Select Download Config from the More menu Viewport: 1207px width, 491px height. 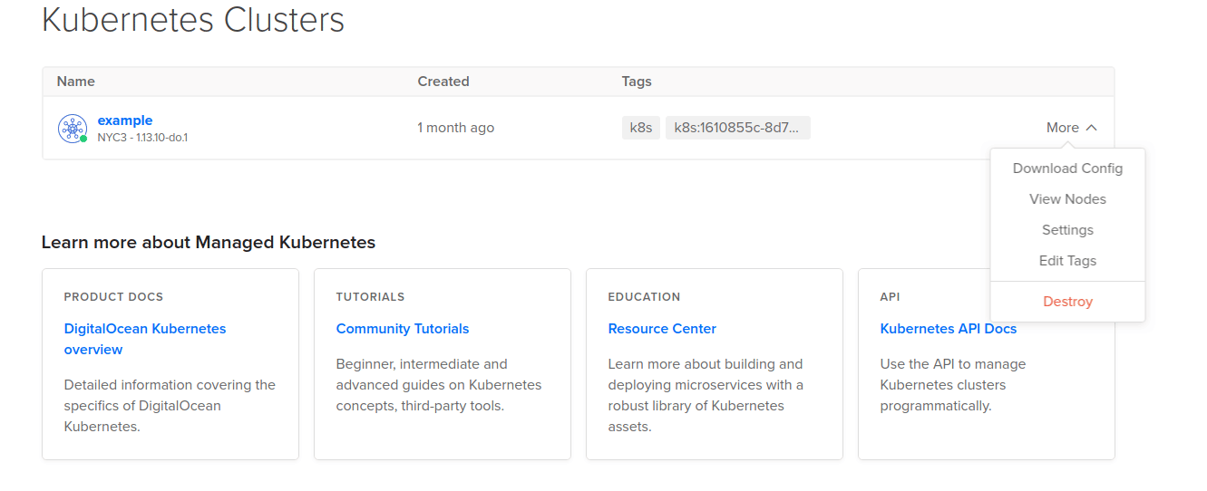click(1067, 168)
